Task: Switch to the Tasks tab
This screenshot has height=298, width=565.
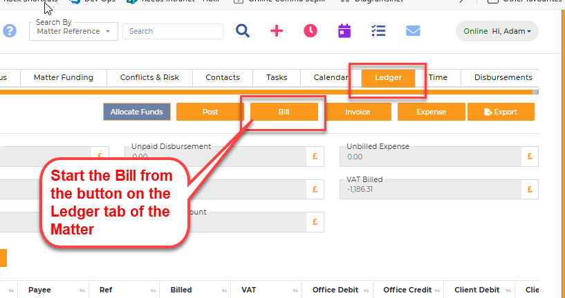Action: [x=277, y=78]
